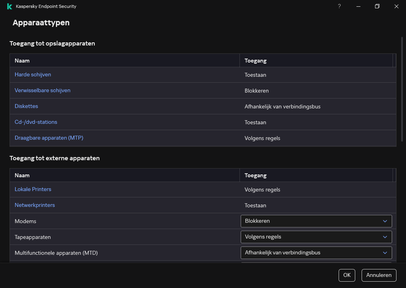This screenshot has width=406, height=288.
Task: Confirm changes with the OK button
Action: 347,275
